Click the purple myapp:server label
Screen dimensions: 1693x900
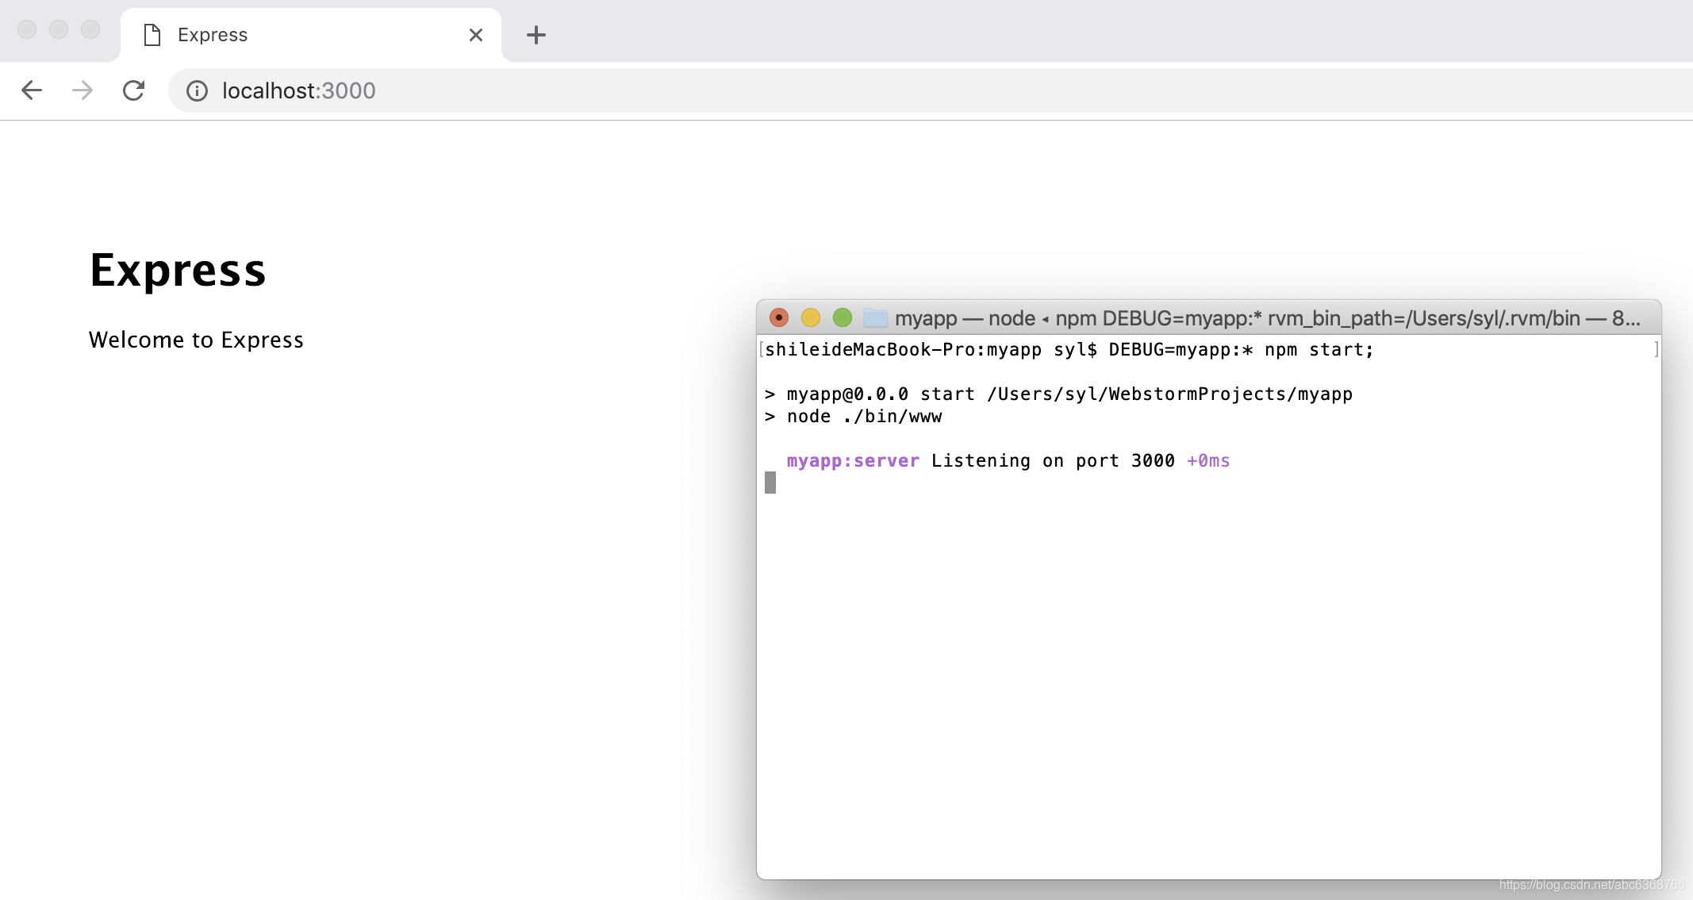(853, 461)
